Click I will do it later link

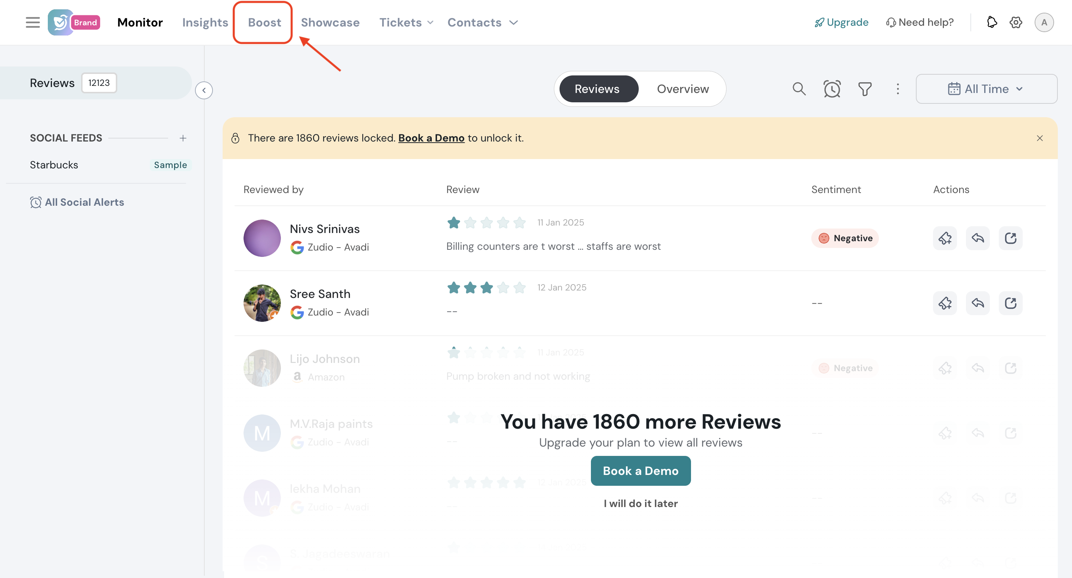tap(641, 504)
